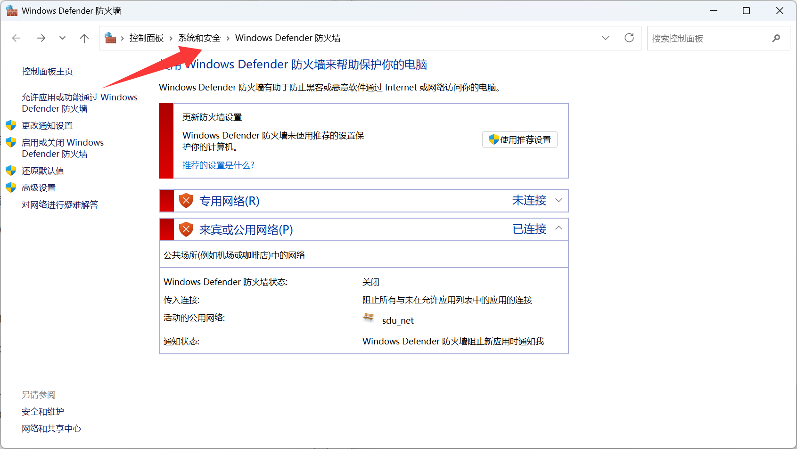Click shield icon beside 更改通知设置
This screenshot has width=797, height=449.
pos(11,125)
